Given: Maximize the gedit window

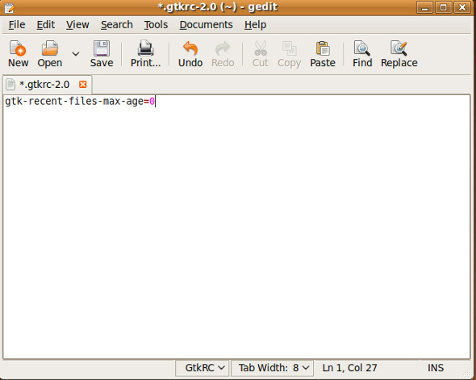Looking at the screenshot, I should pos(443,7).
